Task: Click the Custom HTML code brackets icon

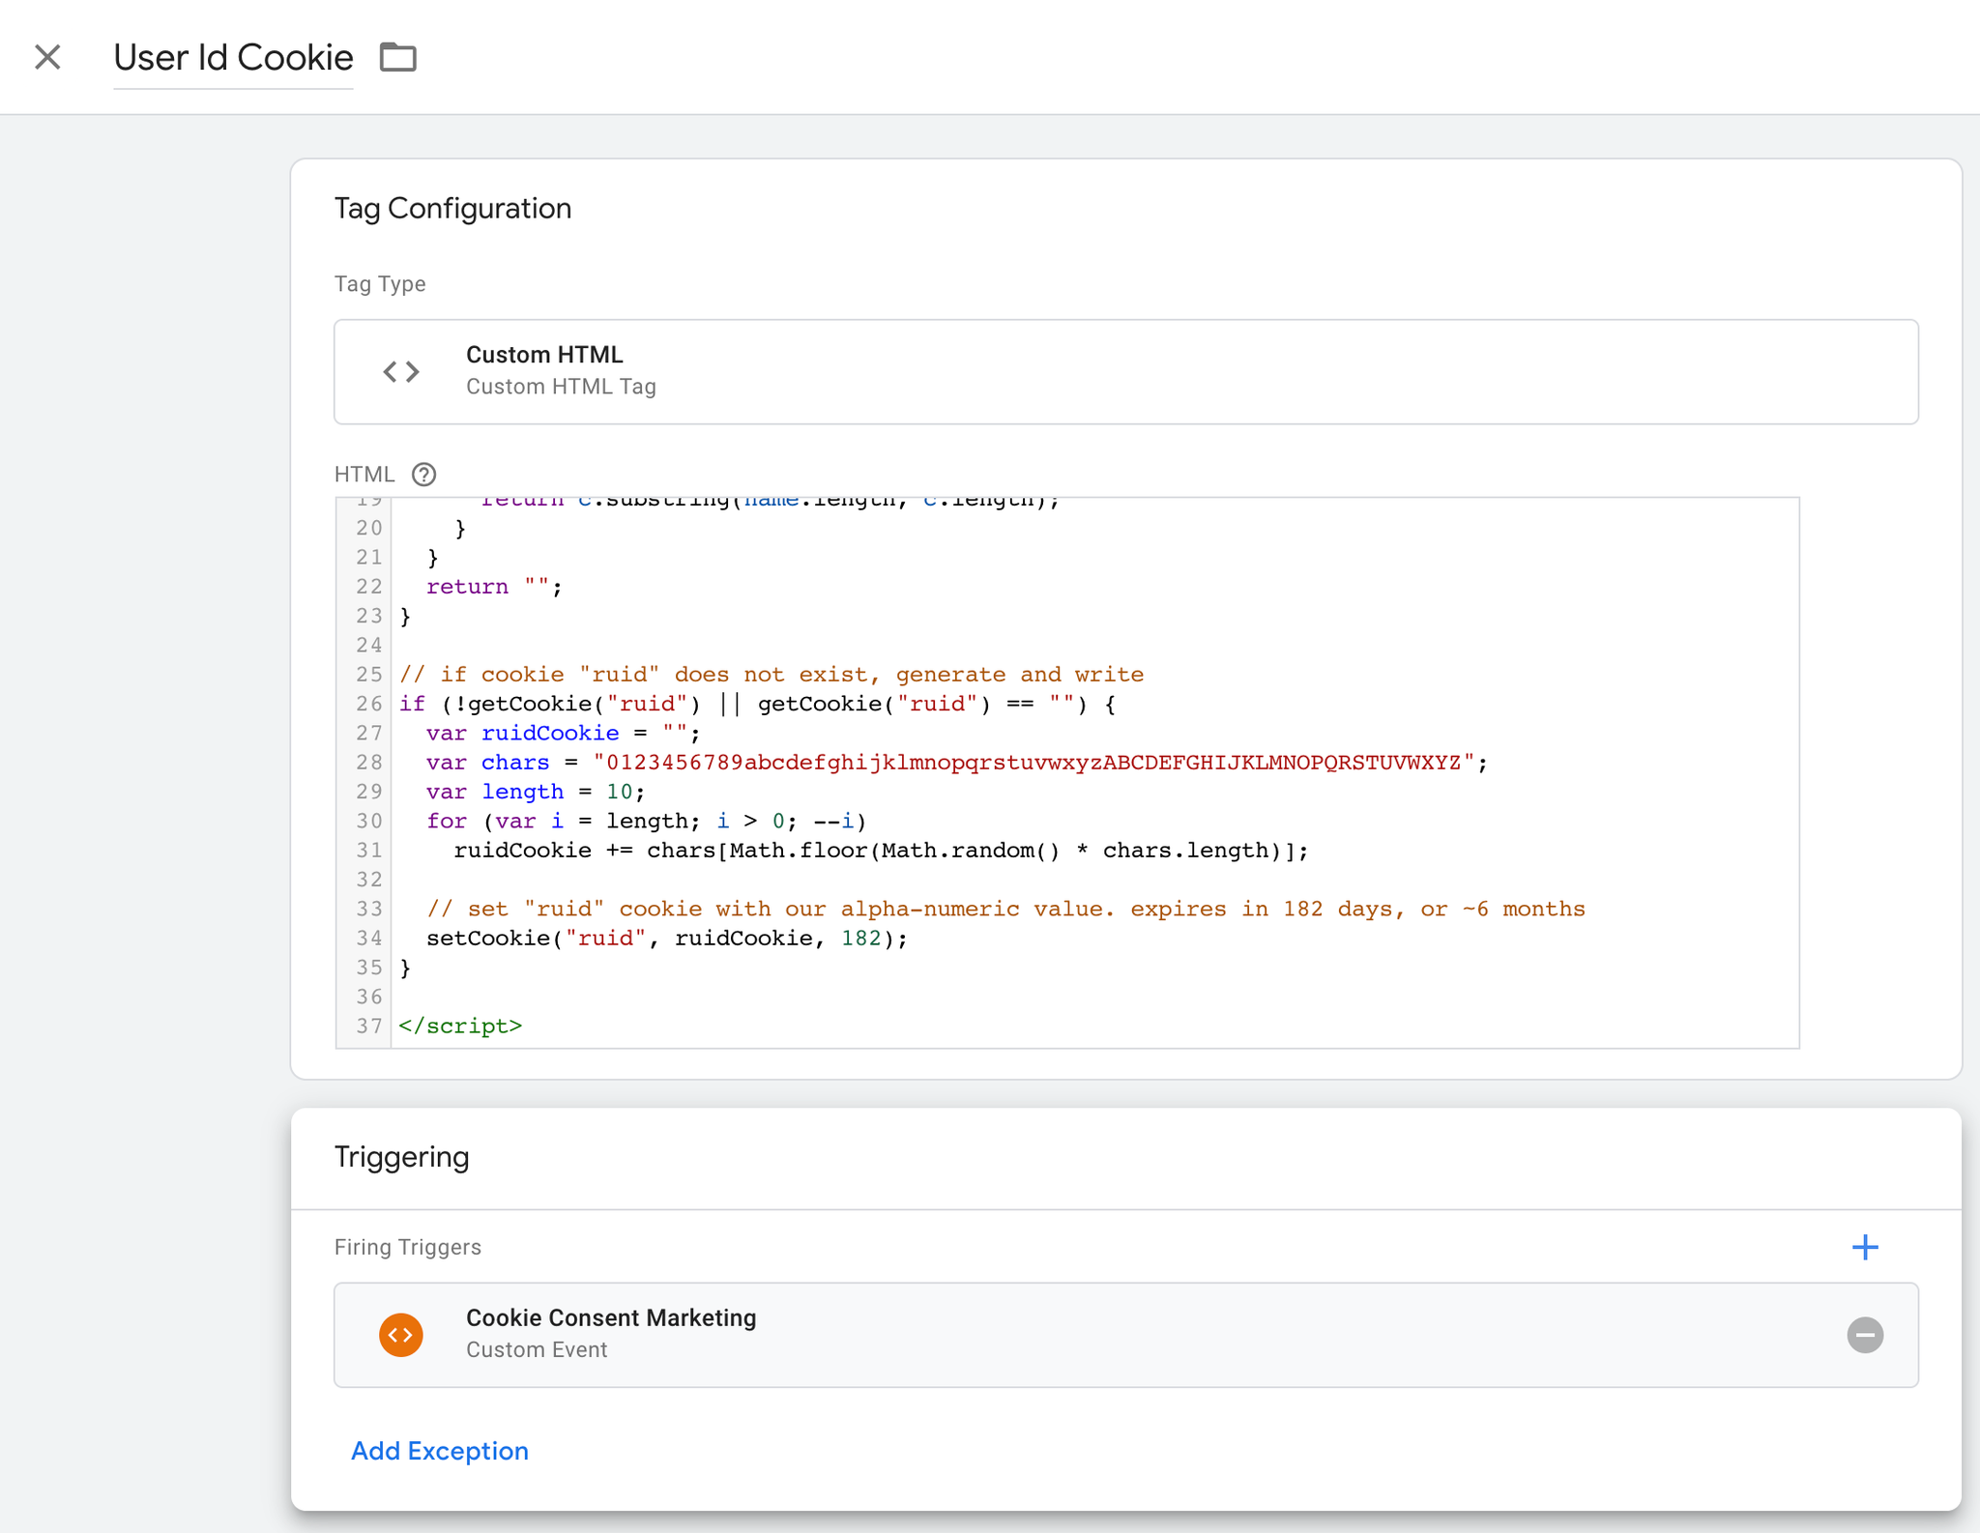Action: pyautogui.click(x=401, y=371)
